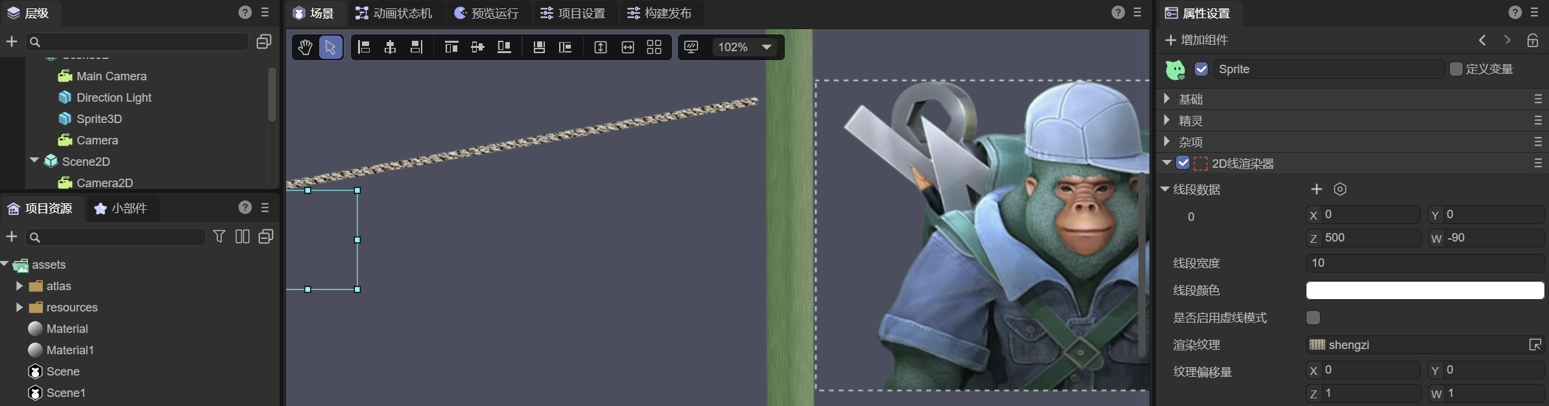Select the arrow selection tool
The image size is (1549, 406).
pyautogui.click(x=330, y=47)
